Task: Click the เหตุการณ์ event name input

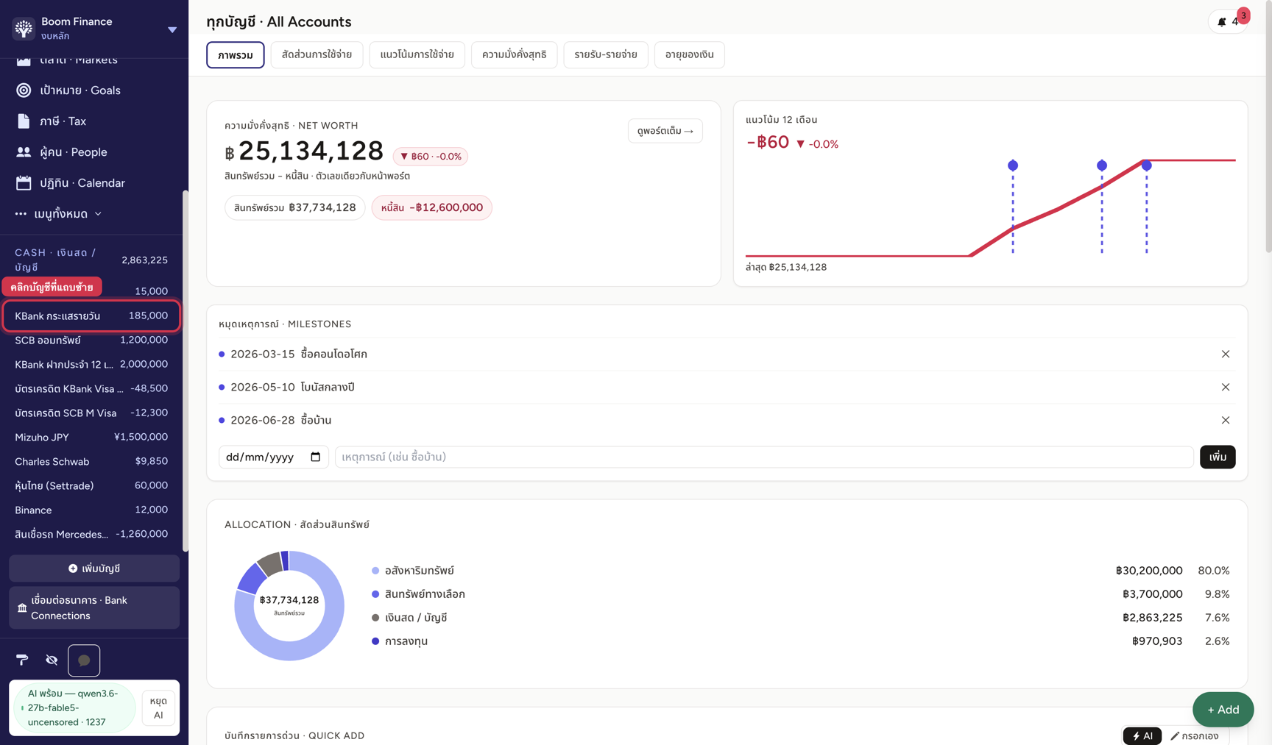Action: [764, 457]
